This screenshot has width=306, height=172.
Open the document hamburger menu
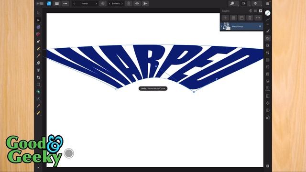coord(57,3)
